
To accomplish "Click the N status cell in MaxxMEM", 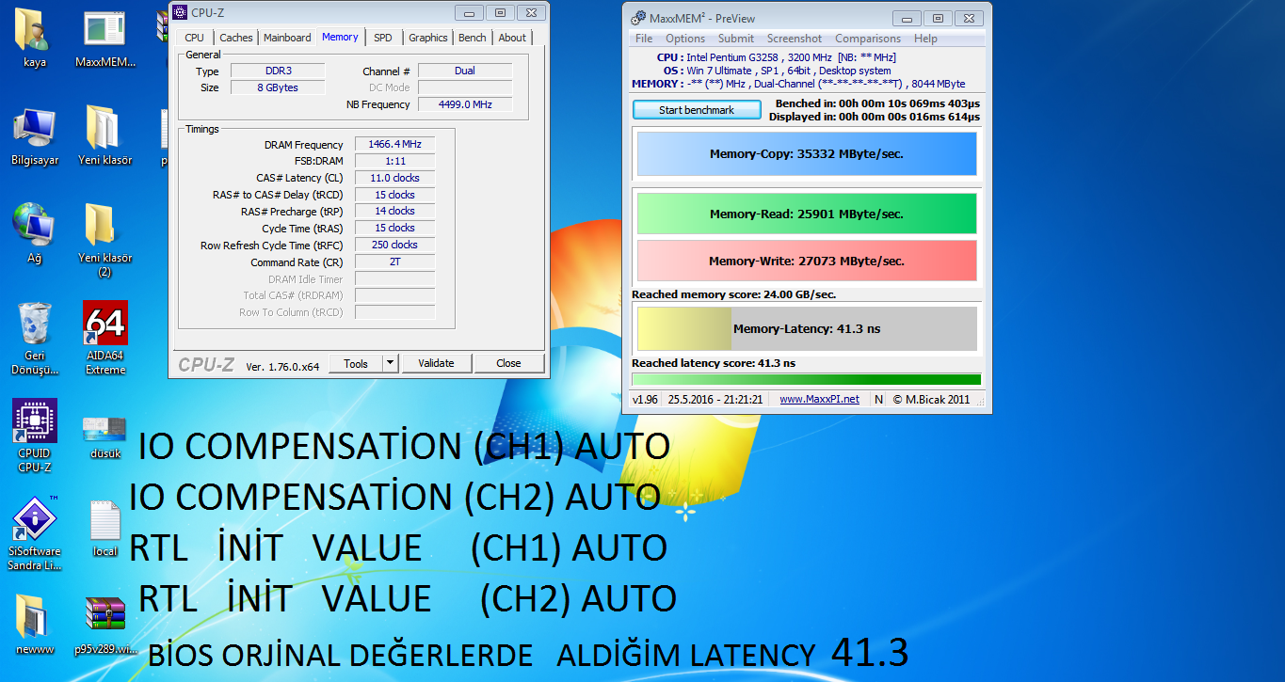I will 878,399.
